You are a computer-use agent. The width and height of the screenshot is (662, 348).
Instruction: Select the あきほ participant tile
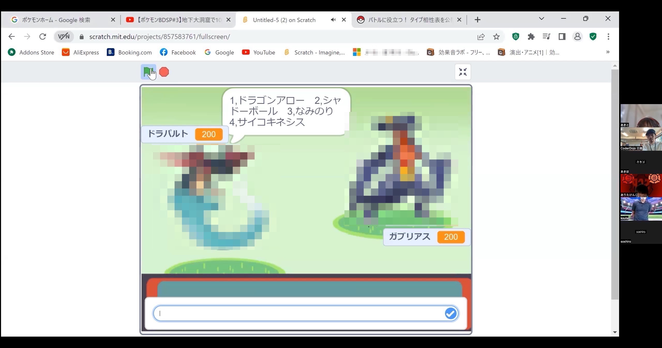pyautogui.click(x=641, y=162)
